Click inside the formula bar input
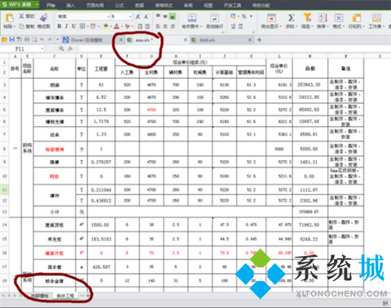Viewport: 391px width, 308px height. coord(234,49)
